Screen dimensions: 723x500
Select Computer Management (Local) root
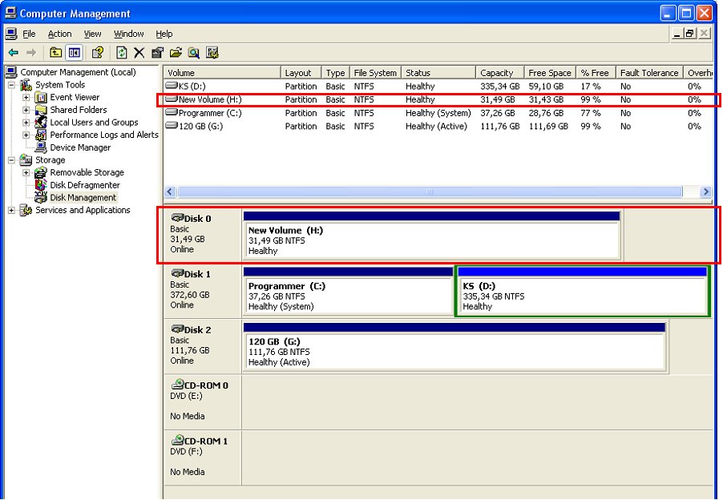tap(78, 72)
